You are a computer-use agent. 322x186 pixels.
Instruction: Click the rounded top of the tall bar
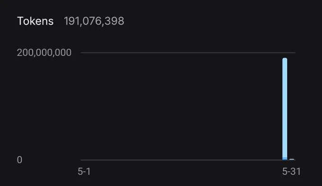[285, 59]
